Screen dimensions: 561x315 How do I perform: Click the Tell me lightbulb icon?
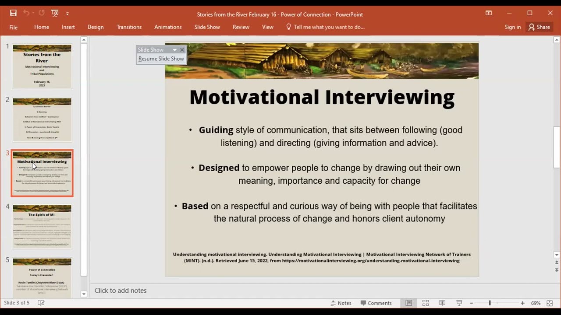[288, 27]
